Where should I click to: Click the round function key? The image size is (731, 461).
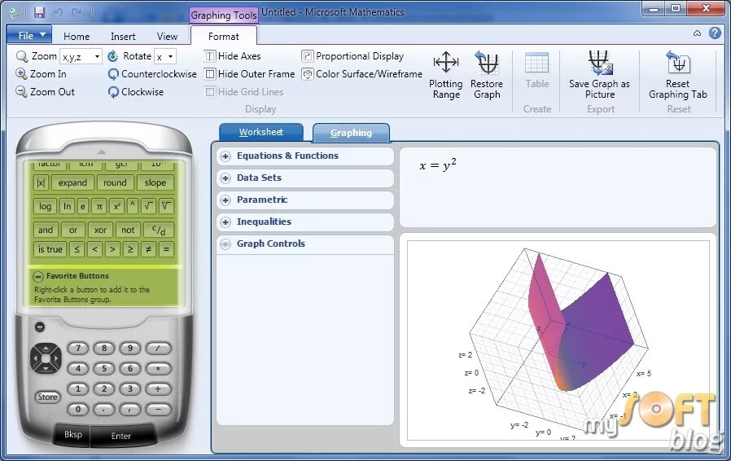point(115,183)
